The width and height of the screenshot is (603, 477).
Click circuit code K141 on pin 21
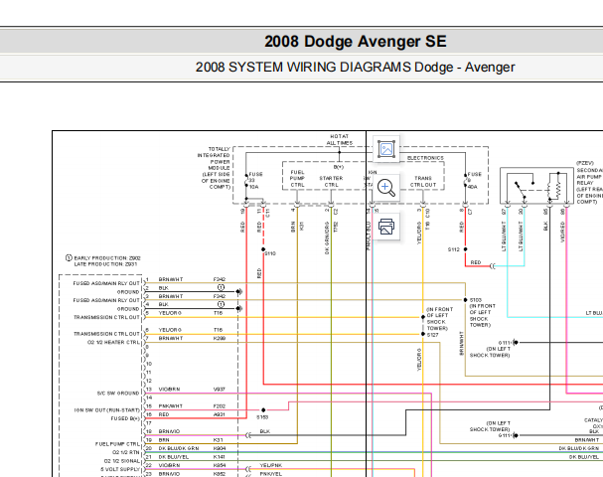[x=220, y=457]
